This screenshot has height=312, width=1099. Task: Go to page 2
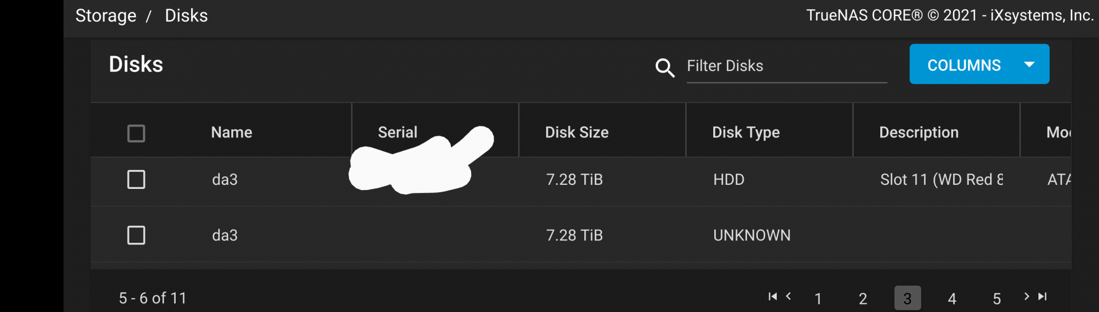click(863, 298)
